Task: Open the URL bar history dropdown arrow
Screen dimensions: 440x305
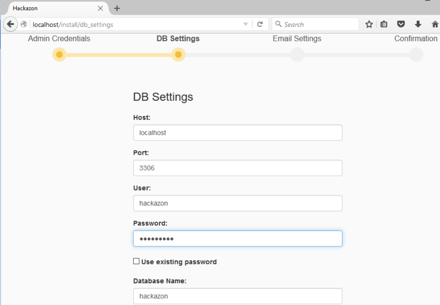Action: point(246,24)
